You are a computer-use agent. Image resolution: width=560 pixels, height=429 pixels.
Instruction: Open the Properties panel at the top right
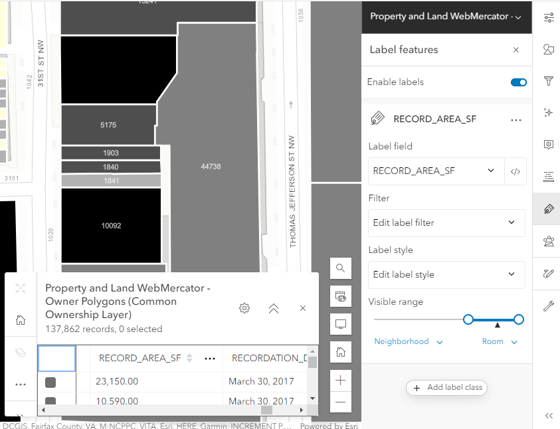tap(548, 17)
